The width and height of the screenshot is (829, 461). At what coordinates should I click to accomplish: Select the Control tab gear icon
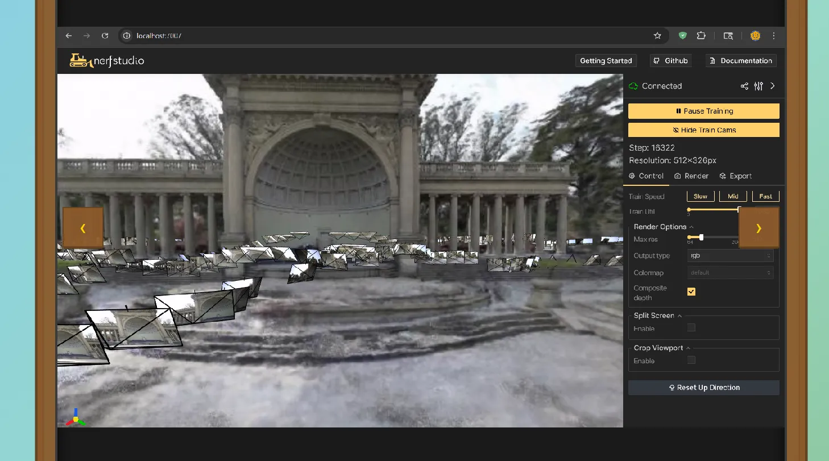pyautogui.click(x=631, y=176)
